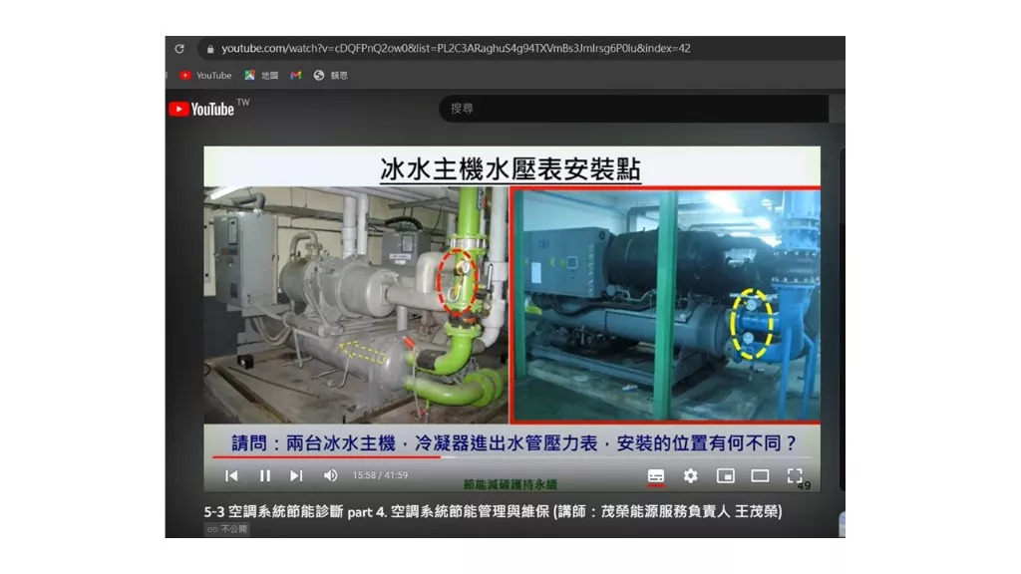Open the globe bookmark next to Gmail

point(330,76)
